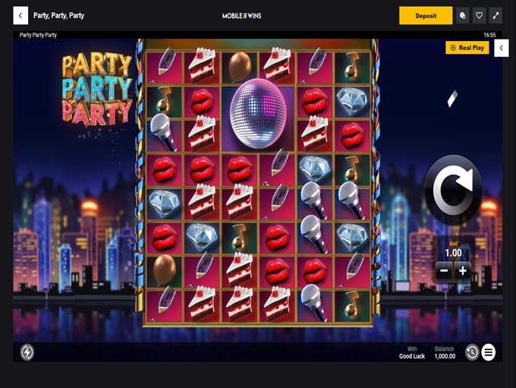Click the Party Party Party logo
This screenshot has width=516, height=388.
point(97,90)
